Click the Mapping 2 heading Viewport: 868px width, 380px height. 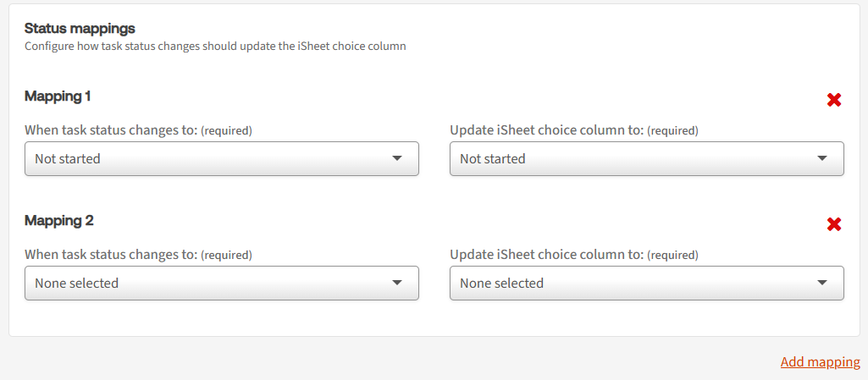click(59, 221)
